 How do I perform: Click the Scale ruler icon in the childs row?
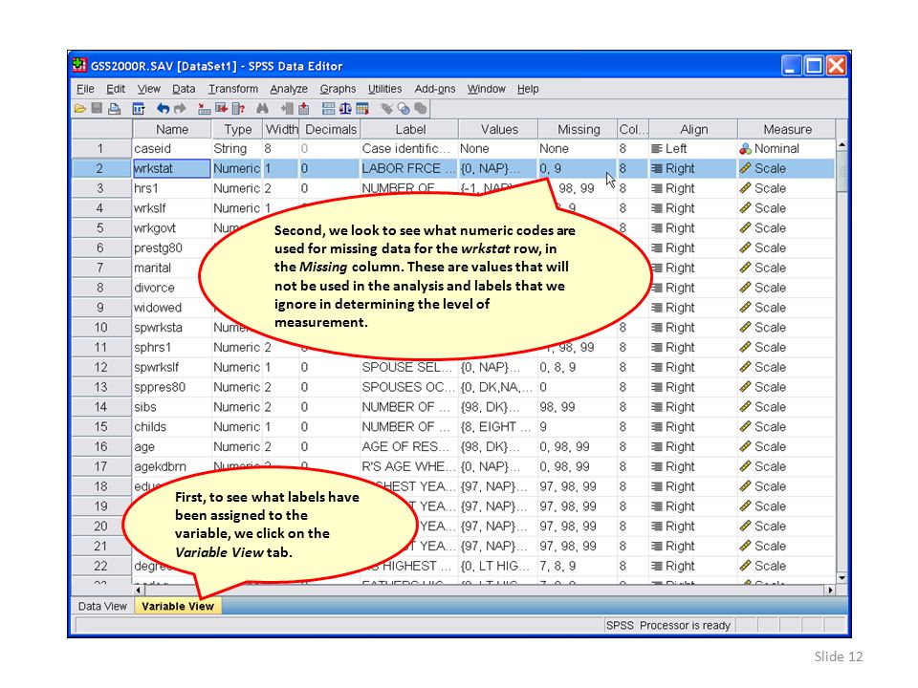(x=745, y=427)
